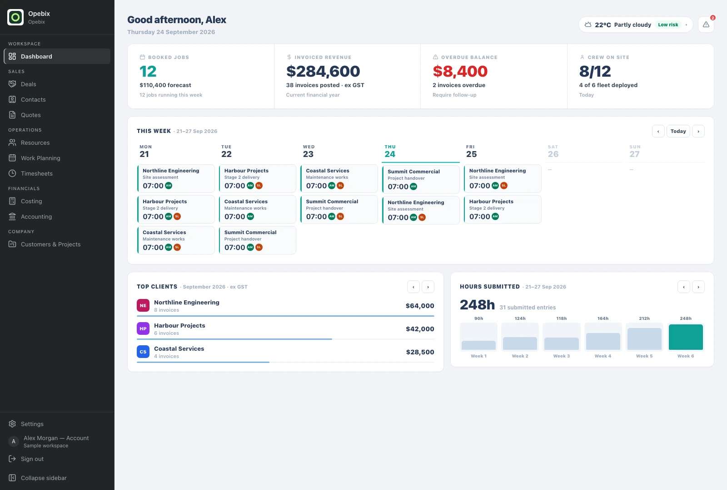Screen dimensions: 727x490
Task: Click the Crew On Site 8/12 figure
Action: coord(595,71)
